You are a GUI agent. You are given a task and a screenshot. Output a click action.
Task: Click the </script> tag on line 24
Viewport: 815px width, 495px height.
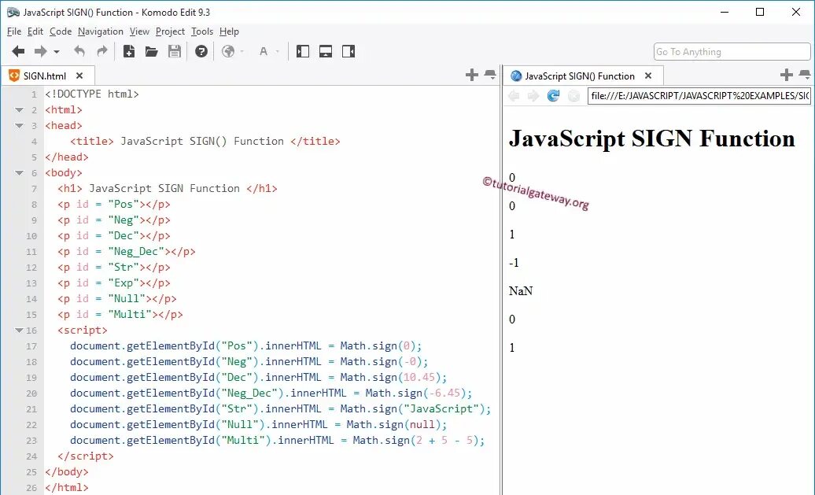86,456
